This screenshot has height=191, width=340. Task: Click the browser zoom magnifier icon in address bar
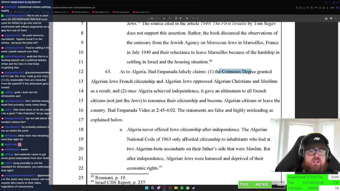297,8
